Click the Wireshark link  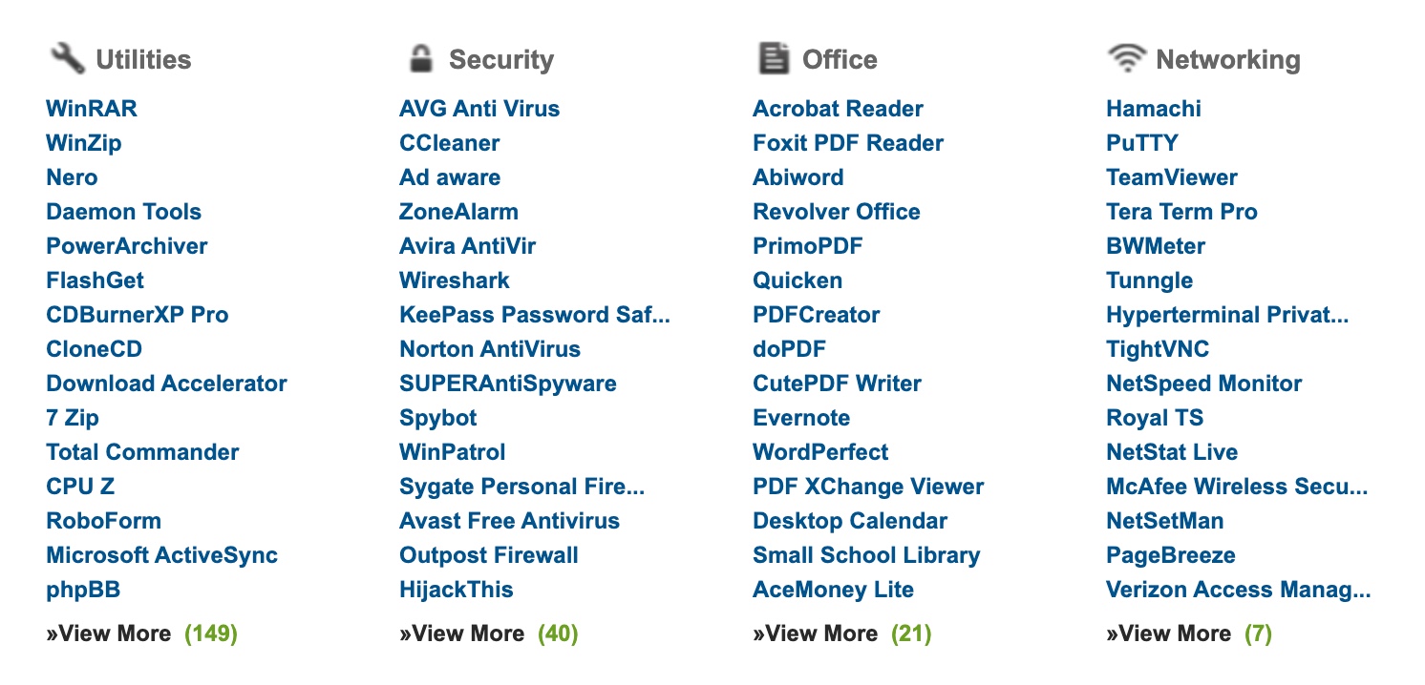[x=455, y=280]
